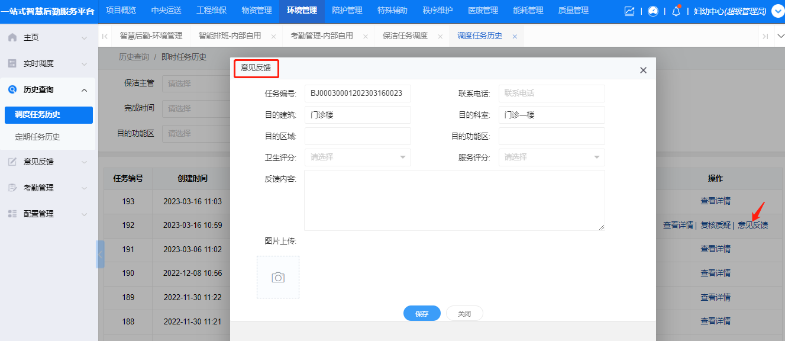The image size is (785, 341).
Task: Expand the 配置管理 sidebar menu chevron
Action: click(84, 214)
